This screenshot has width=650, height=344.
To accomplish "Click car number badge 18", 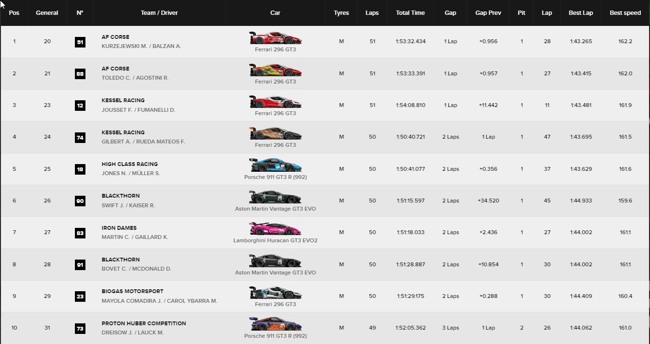I will click(80, 169).
